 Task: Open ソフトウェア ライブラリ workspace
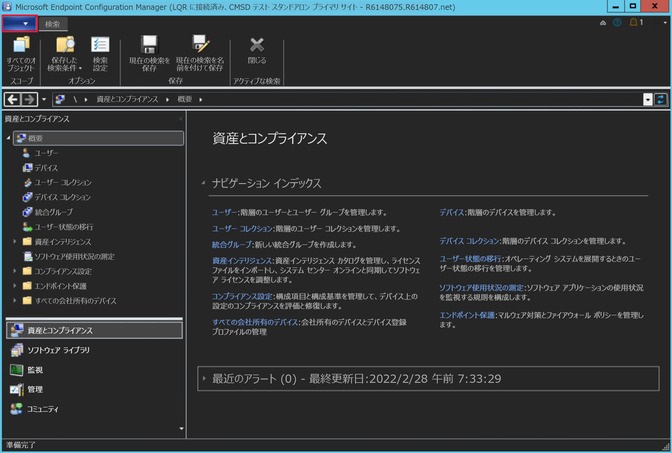click(x=94, y=350)
